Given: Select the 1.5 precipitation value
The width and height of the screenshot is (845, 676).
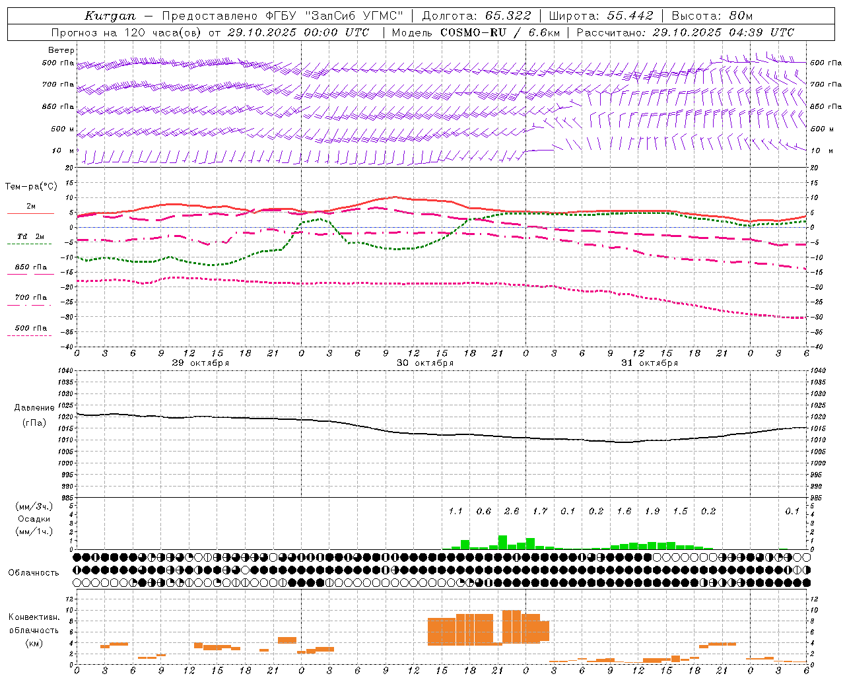Looking at the screenshot, I should pos(680,511).
